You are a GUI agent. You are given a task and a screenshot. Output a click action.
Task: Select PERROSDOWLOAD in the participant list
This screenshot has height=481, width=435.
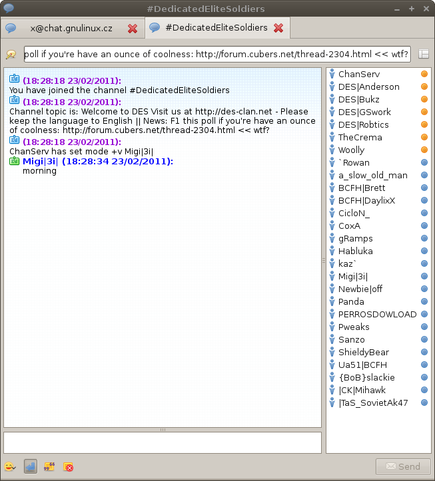click(377, 315)
